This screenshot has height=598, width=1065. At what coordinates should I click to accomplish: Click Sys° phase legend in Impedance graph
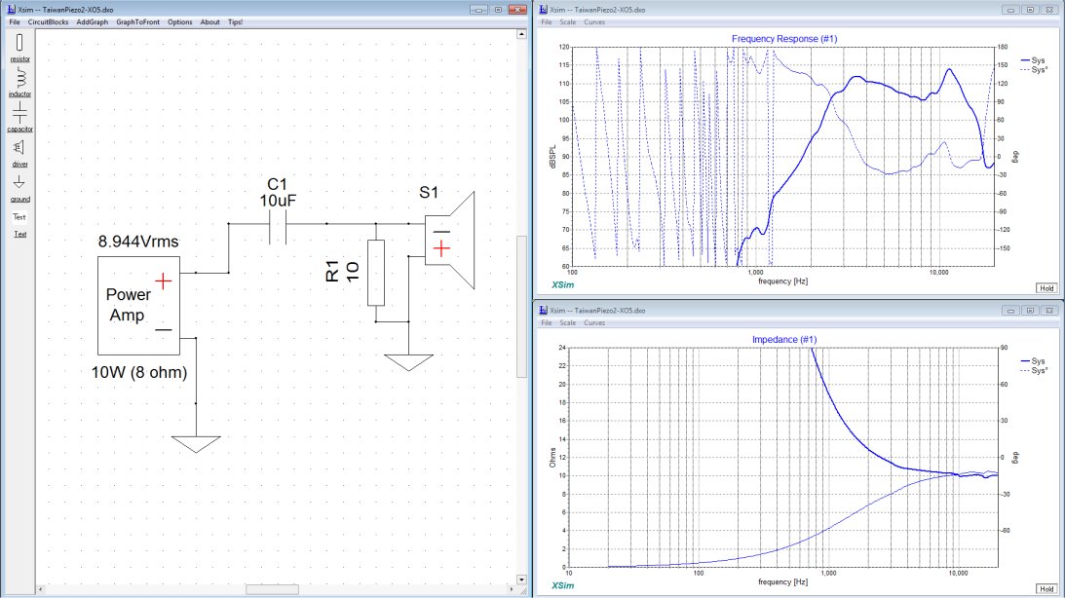point(1034,371)
